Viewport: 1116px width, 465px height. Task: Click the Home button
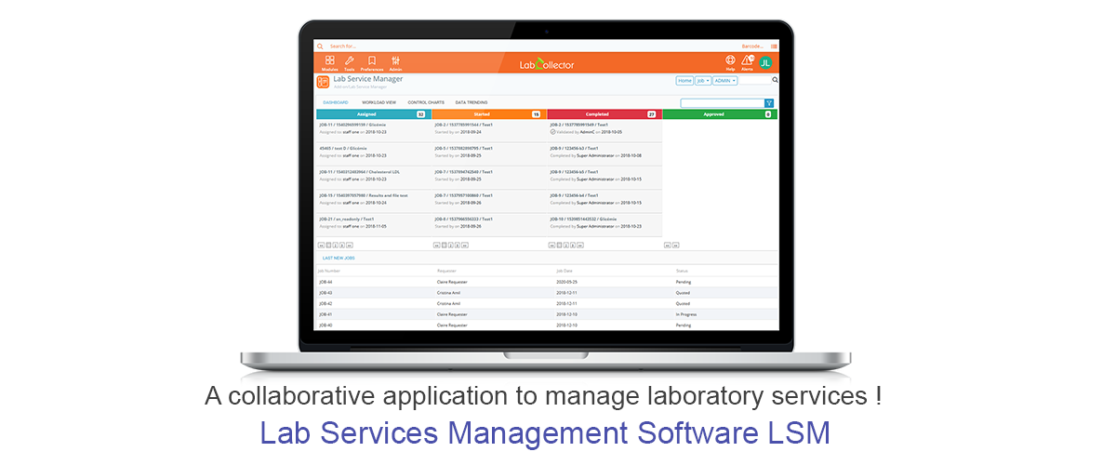pyautogui.click(x=684, y=81)
